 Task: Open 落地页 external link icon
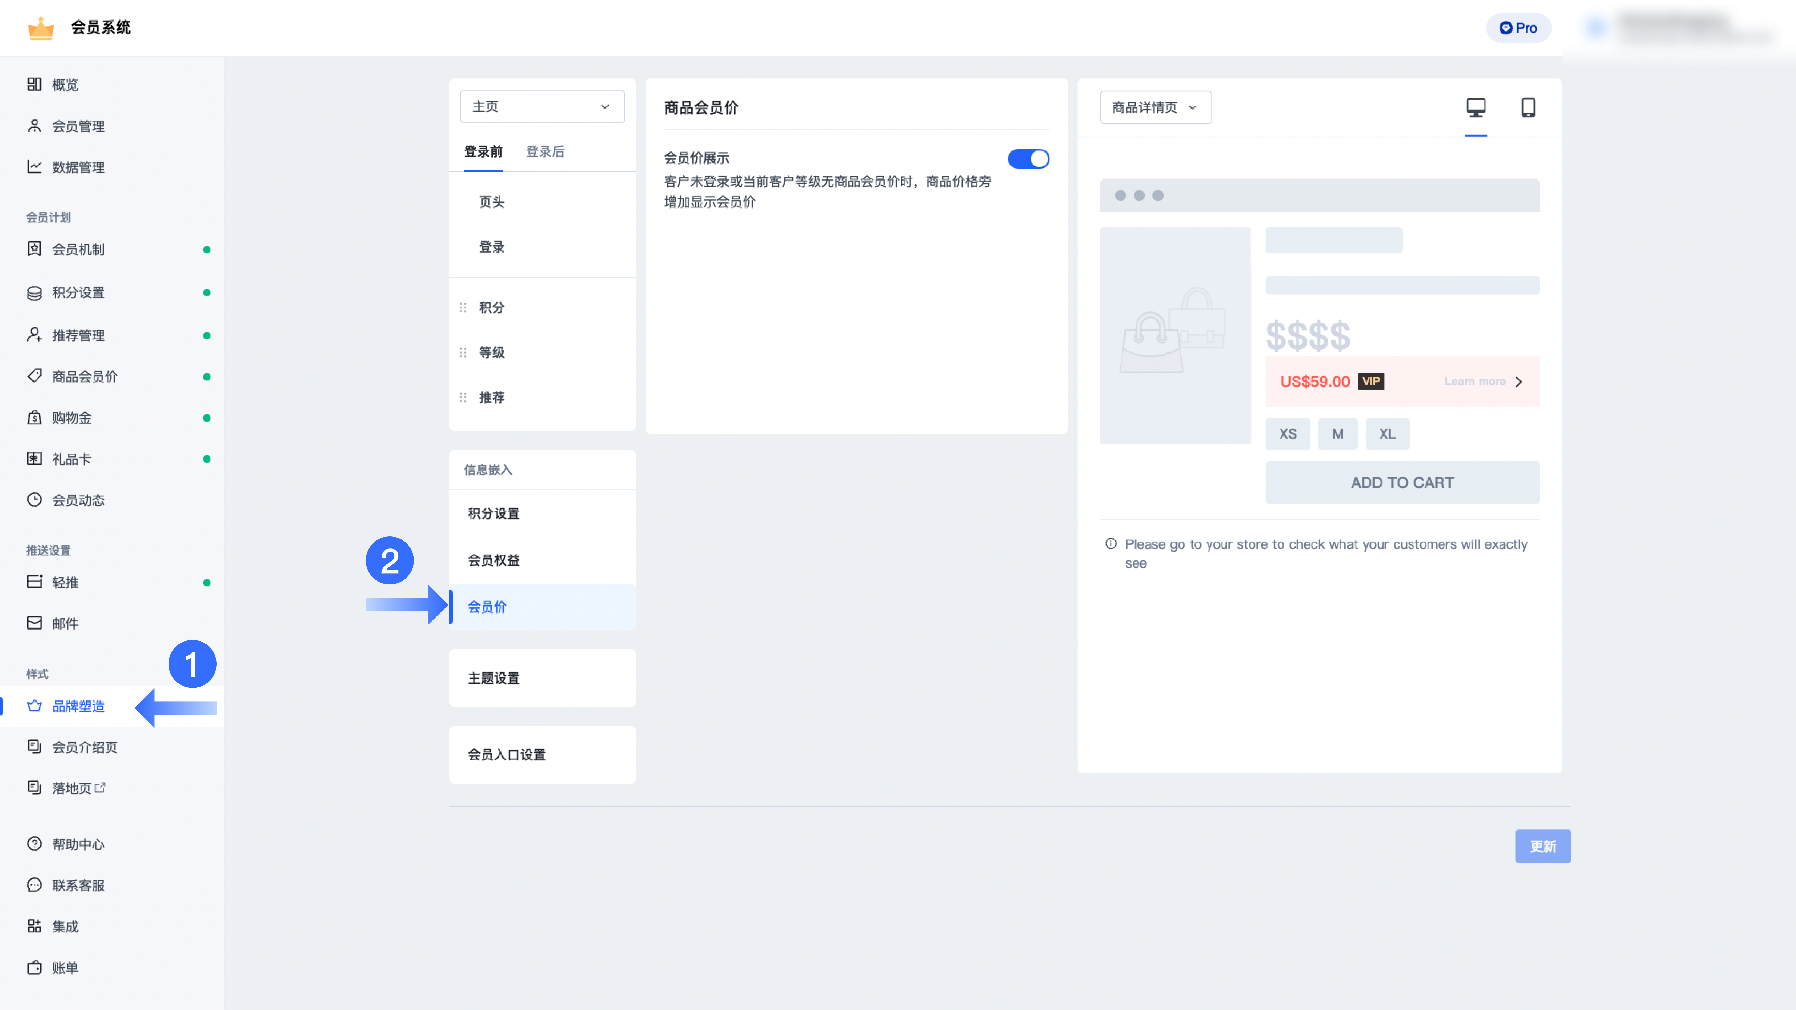pos(101,788)
